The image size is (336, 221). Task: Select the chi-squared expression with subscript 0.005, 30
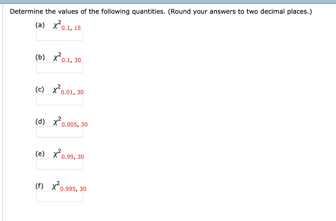[x=69, y=122]
